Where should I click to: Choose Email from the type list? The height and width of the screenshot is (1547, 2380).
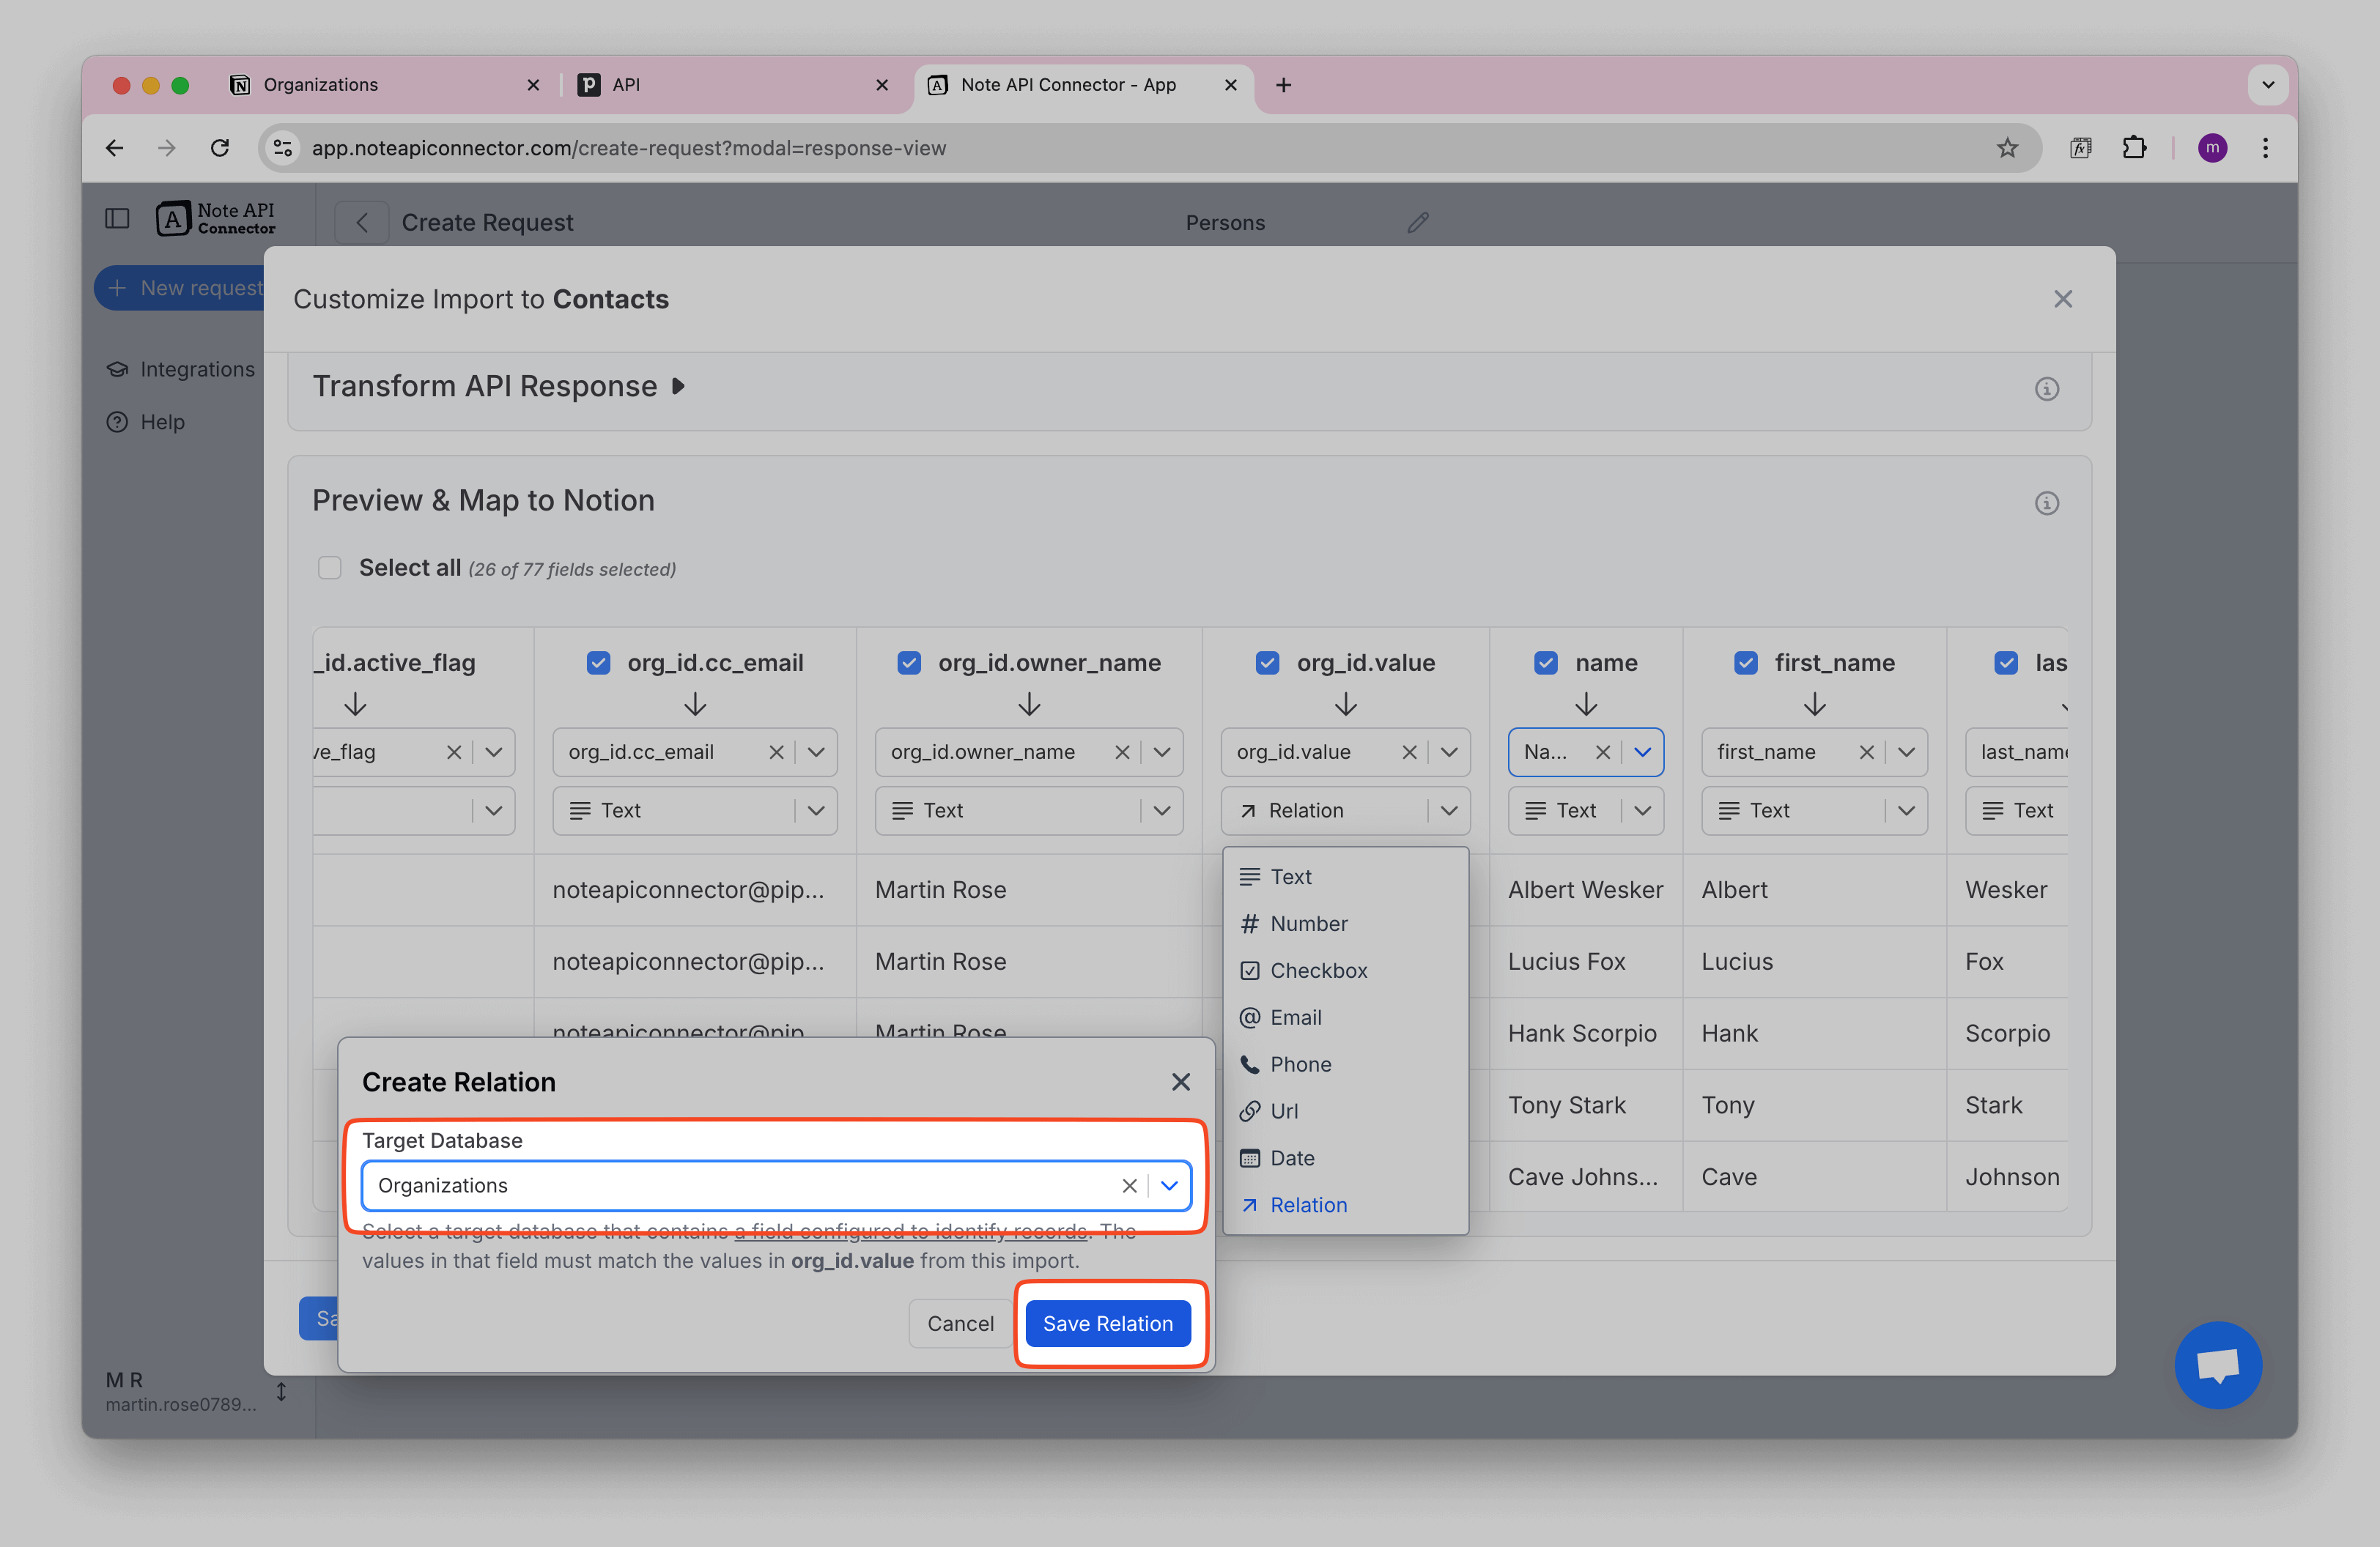point(1345,1017)
